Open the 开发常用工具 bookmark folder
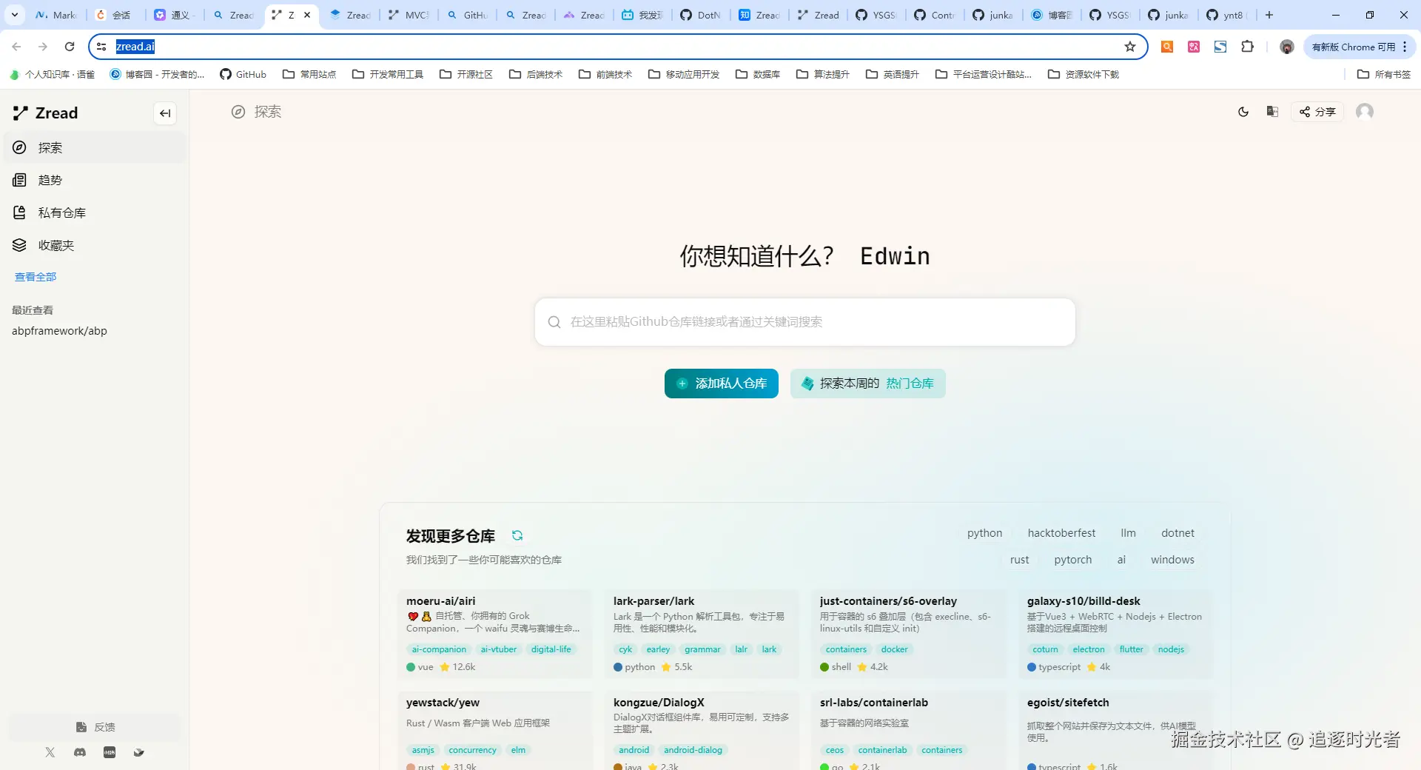 (388, 74)
